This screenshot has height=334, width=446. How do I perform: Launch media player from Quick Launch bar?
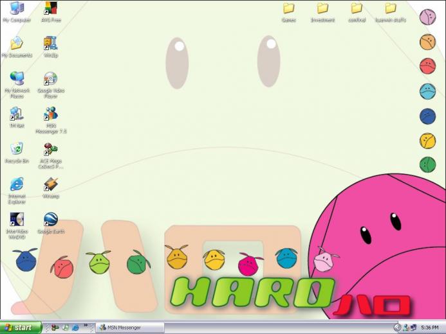click(x=66, y=328)
